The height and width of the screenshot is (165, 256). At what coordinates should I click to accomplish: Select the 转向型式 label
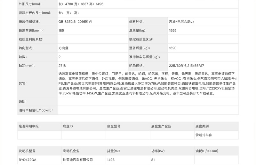coord(26,48)
